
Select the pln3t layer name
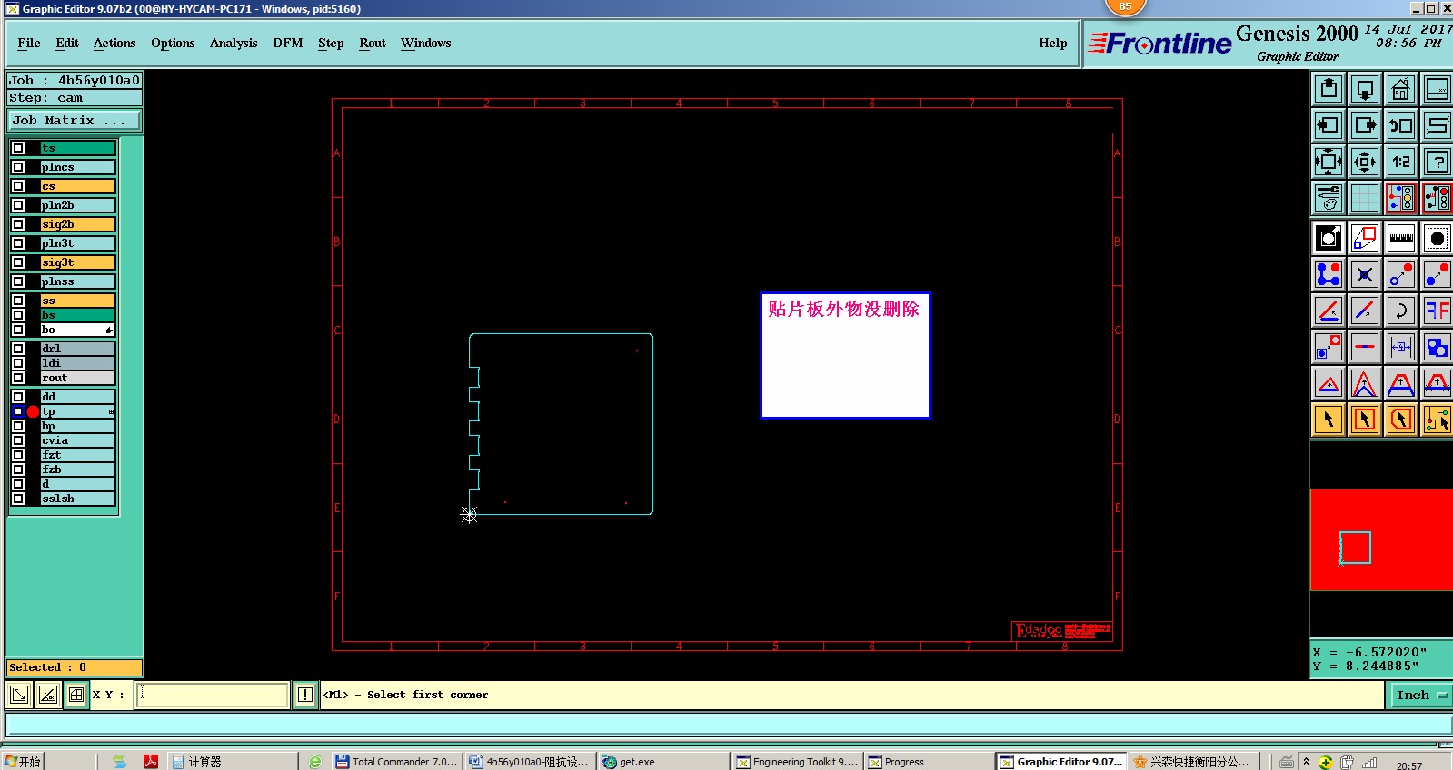[x=78, y=243]
